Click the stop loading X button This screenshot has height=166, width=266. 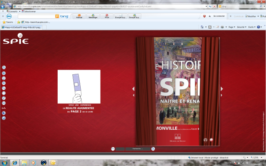[215, 7]
